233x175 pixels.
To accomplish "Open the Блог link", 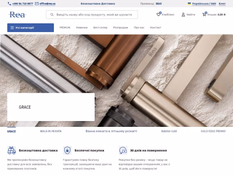I will click(222, 3).
